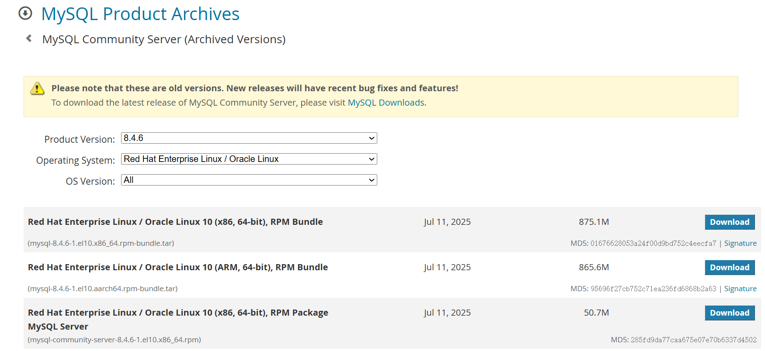Open Signature link for ARM RPM Bundle

tap(740, 289)
